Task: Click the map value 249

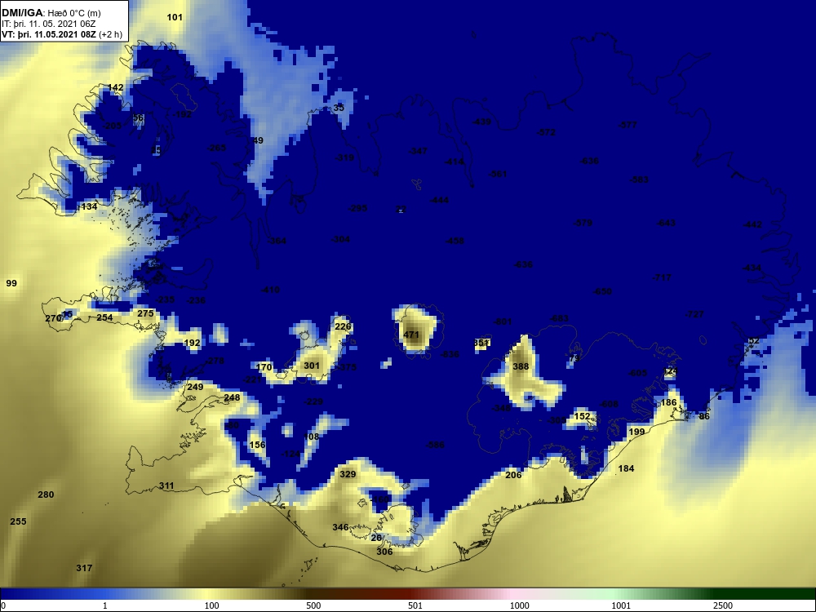Action: [195, 387]
